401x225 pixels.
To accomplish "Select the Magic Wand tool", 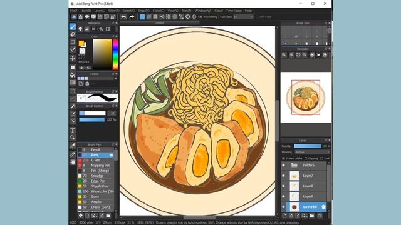I will point(73,106).
